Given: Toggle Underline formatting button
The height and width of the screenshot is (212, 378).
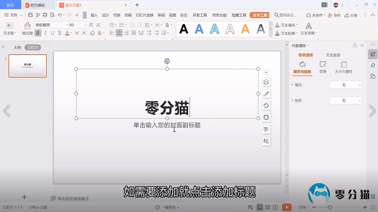Looking at the screenshot, I should point(52,33).
